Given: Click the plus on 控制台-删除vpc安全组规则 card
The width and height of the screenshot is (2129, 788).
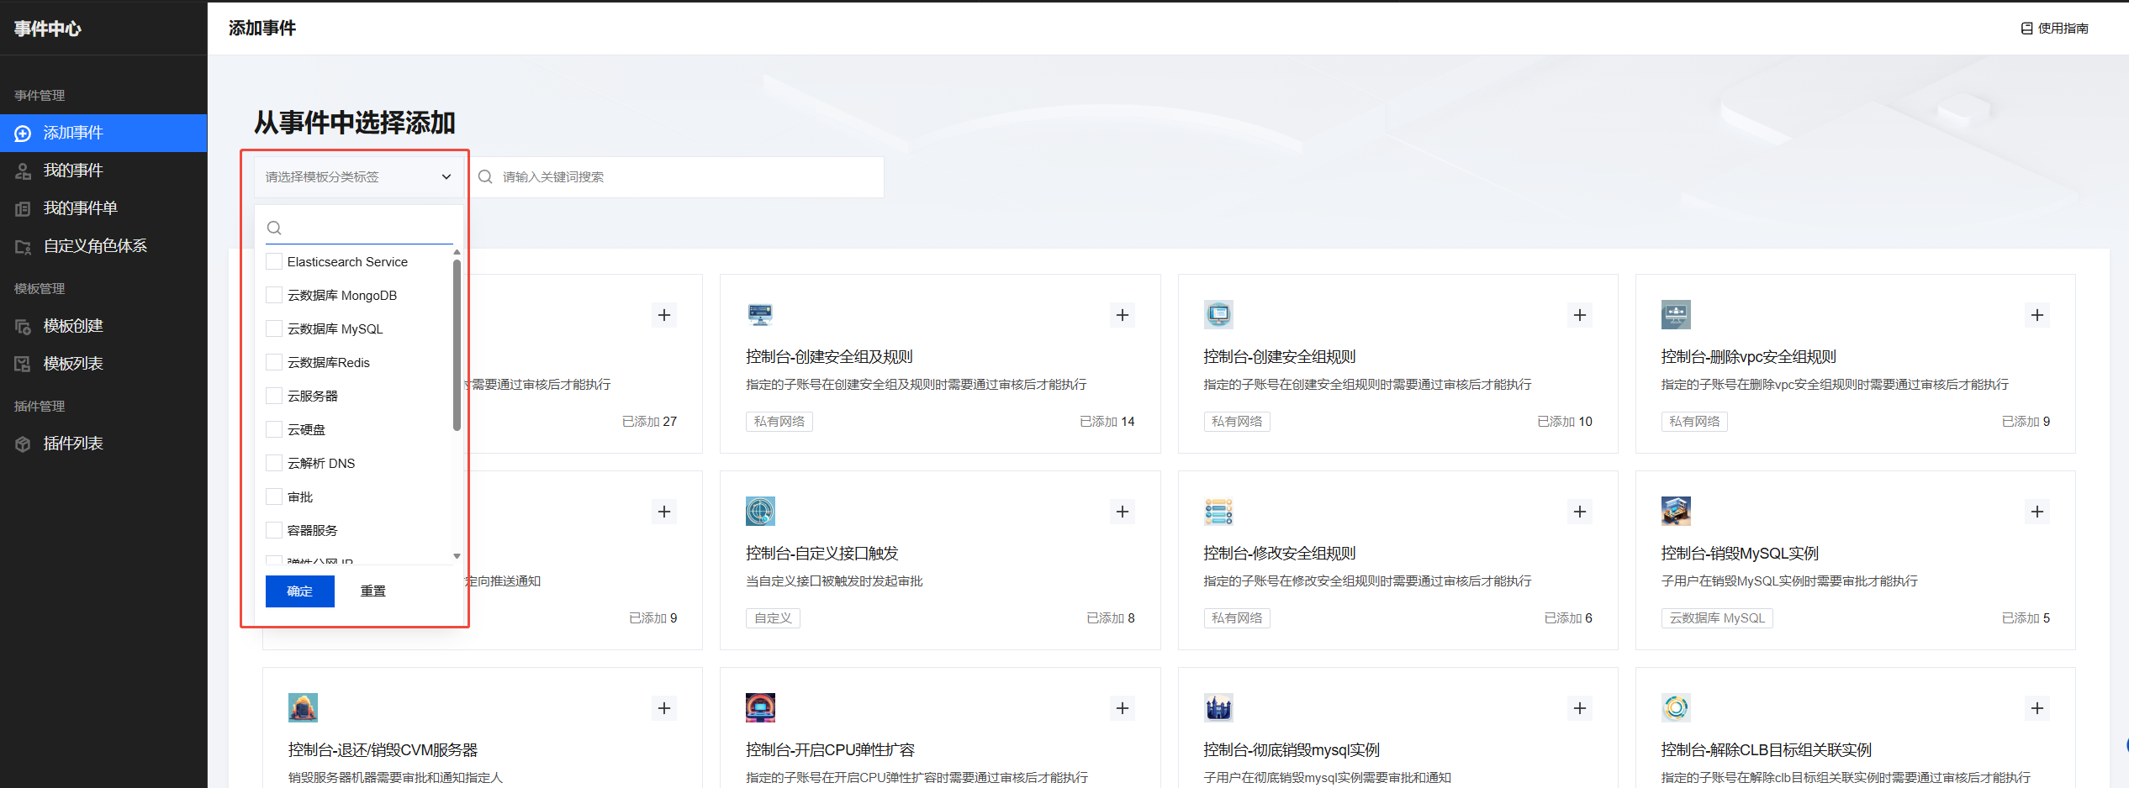Looking at the screenshot, I should click(2037, 315).
